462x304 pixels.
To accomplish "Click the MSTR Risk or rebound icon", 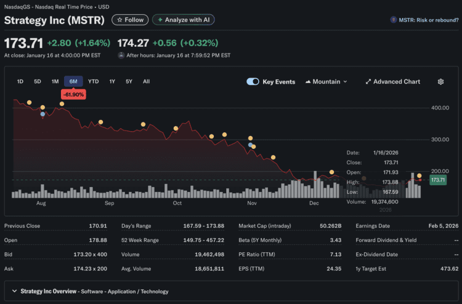I will (x=393, y=20).
